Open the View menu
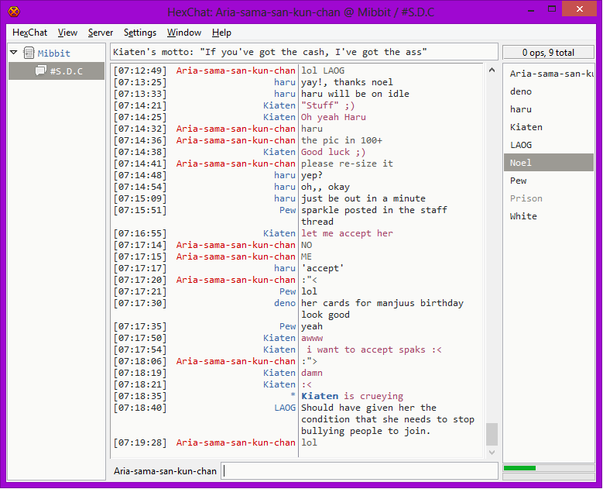The height and width of the screenshot is (489, 603). (67, 33)
